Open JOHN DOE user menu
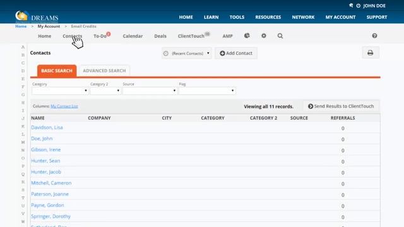This screenshot has height=227, width=404. click(374, 6)
